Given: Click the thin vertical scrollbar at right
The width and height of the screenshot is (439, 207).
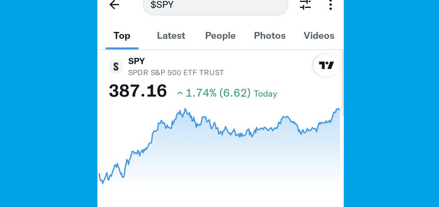Looking at the screenshot, I should coord(342,84).
